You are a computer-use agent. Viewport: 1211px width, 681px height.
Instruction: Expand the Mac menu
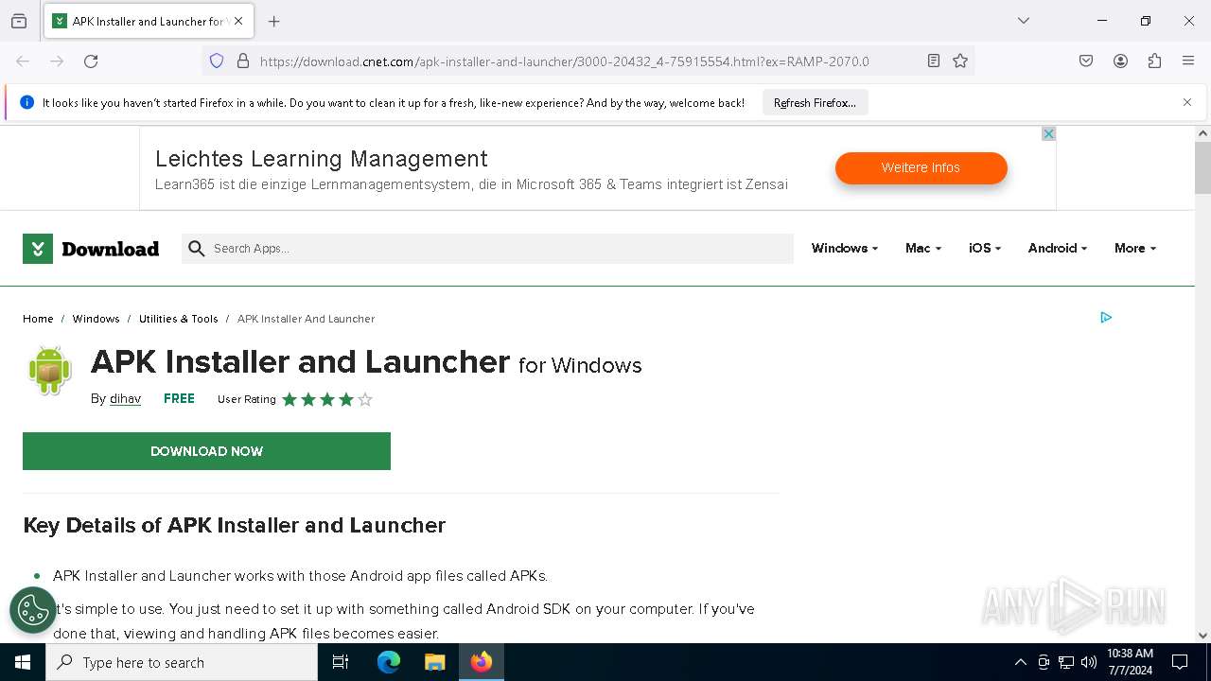(923, 248)
